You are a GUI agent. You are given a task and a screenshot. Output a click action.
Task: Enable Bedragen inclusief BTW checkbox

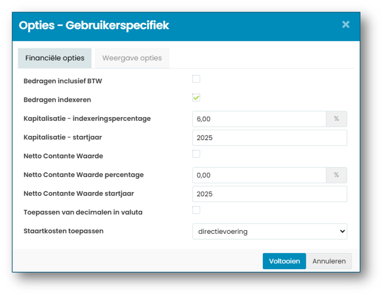[x=196, y=79]
